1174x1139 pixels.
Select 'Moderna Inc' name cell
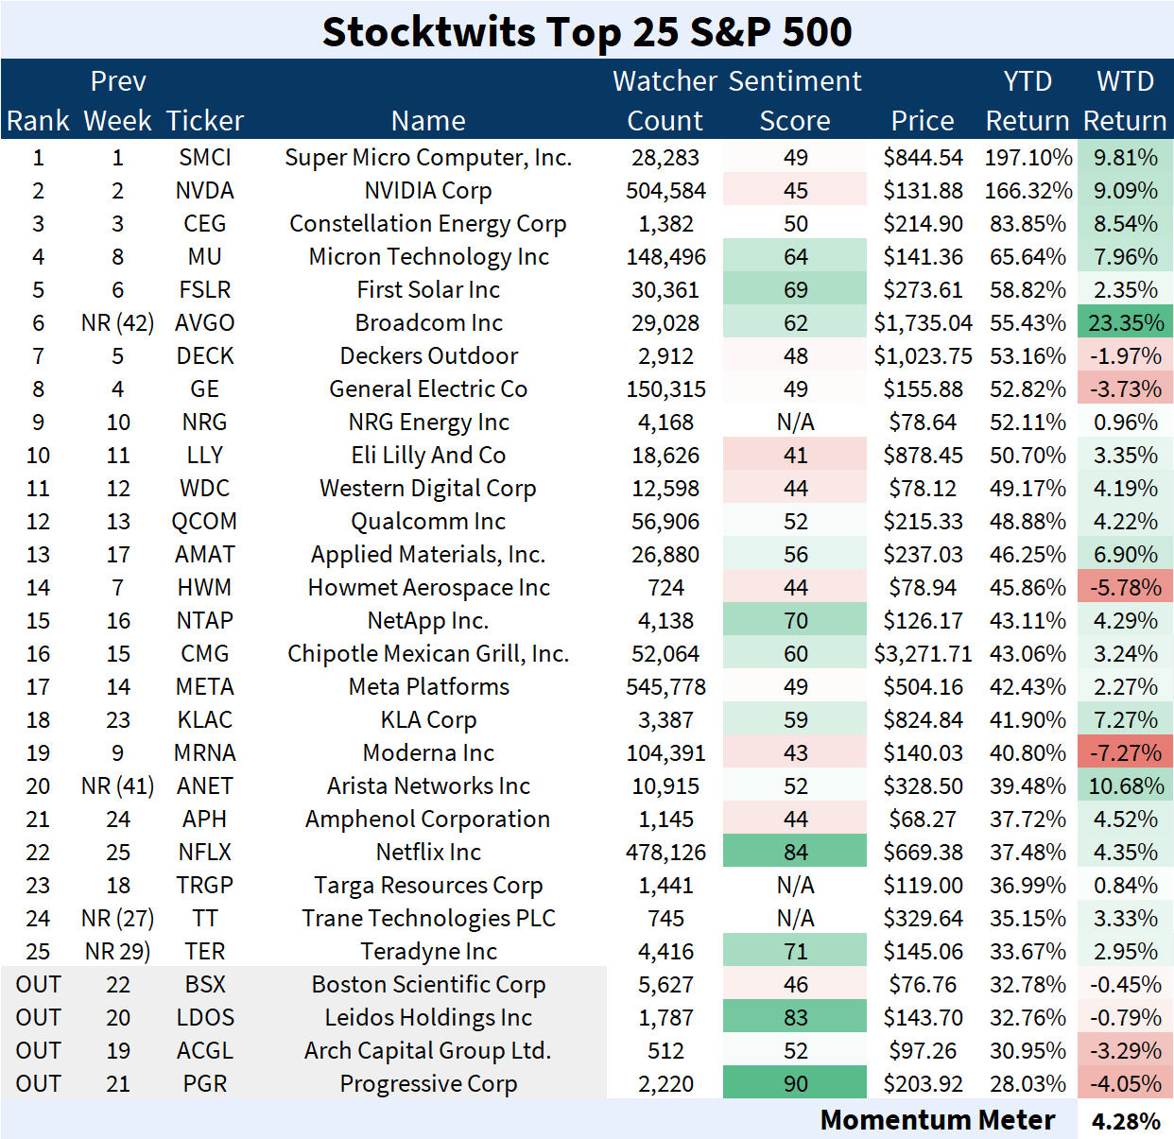click(x=428, y=752)
